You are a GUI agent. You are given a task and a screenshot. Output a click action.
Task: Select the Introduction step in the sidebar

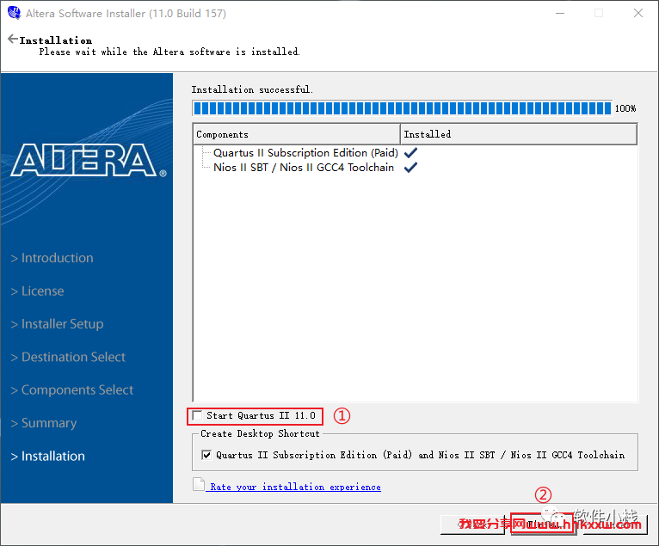[x=52, y=258]
